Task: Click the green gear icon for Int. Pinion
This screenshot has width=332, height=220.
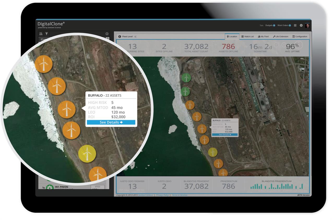Action: 50,187
